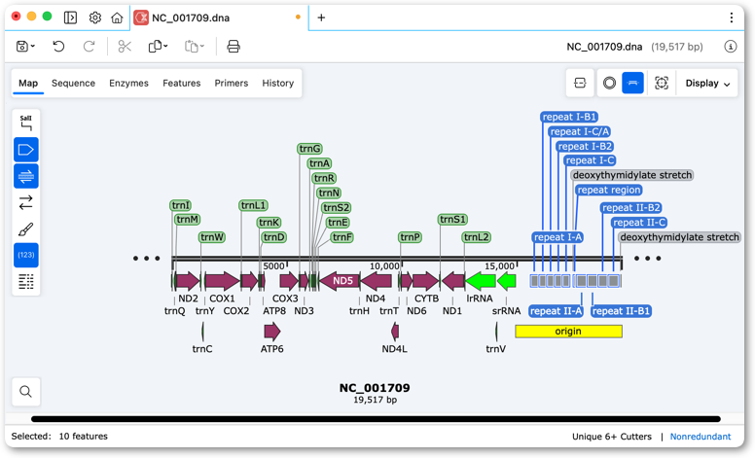755x458 pixels.
Task: Click the undo arrow
Action: pos(58,46)
